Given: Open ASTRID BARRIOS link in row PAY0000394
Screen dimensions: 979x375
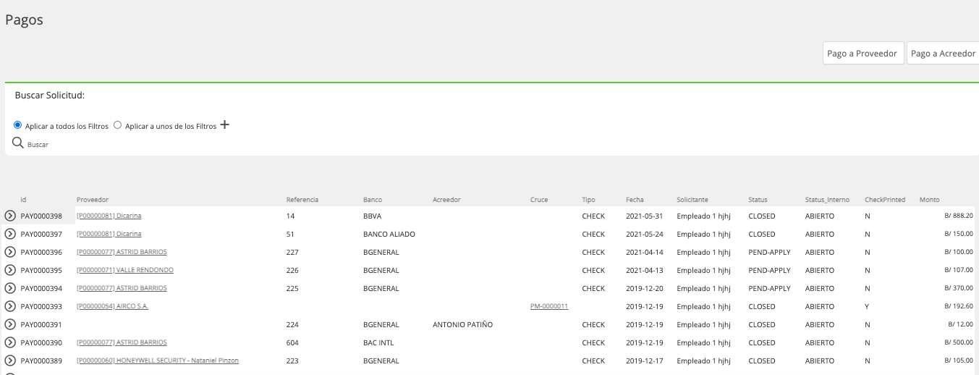Looking at the screenshot, I should [x=122, y=288].
